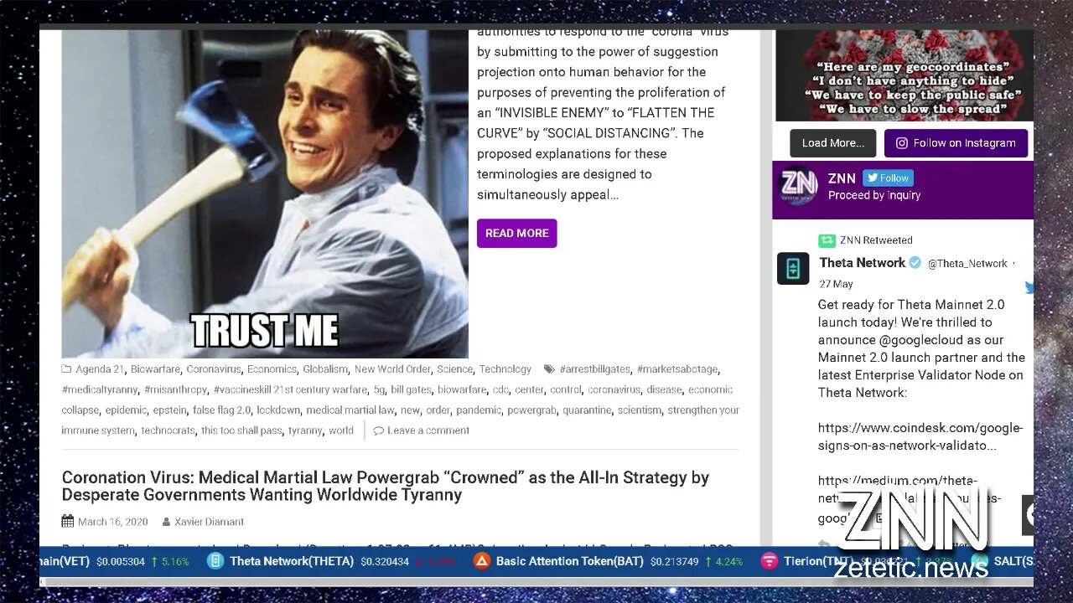Click the SALT coin icon in ticker
Image resolution: width=1073 pixels, height=603 pixels.
click(978, 561)
